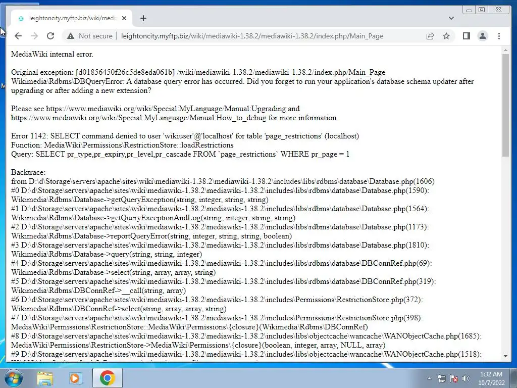Click the 'Error 1142: SELECT command denied' line
517x388 pixels.
pos(185,136)
